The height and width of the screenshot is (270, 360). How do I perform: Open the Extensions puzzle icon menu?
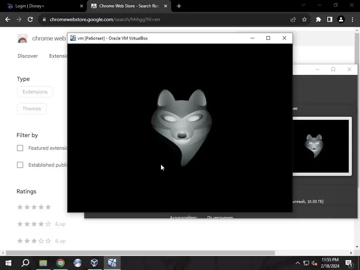tap(319, 20)
